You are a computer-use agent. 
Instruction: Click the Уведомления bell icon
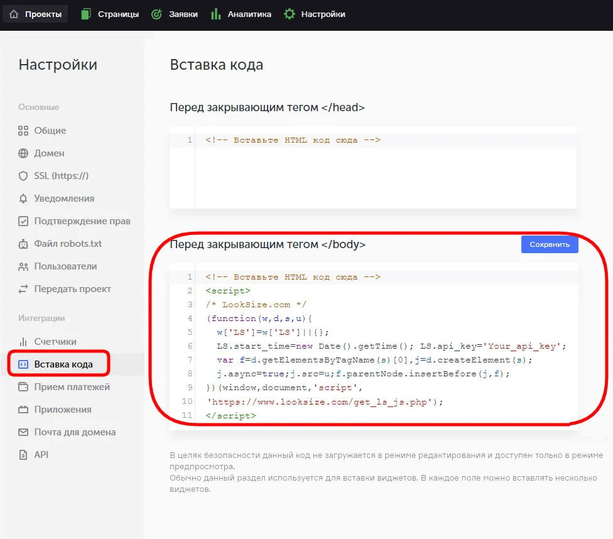(x=23, y=199)
